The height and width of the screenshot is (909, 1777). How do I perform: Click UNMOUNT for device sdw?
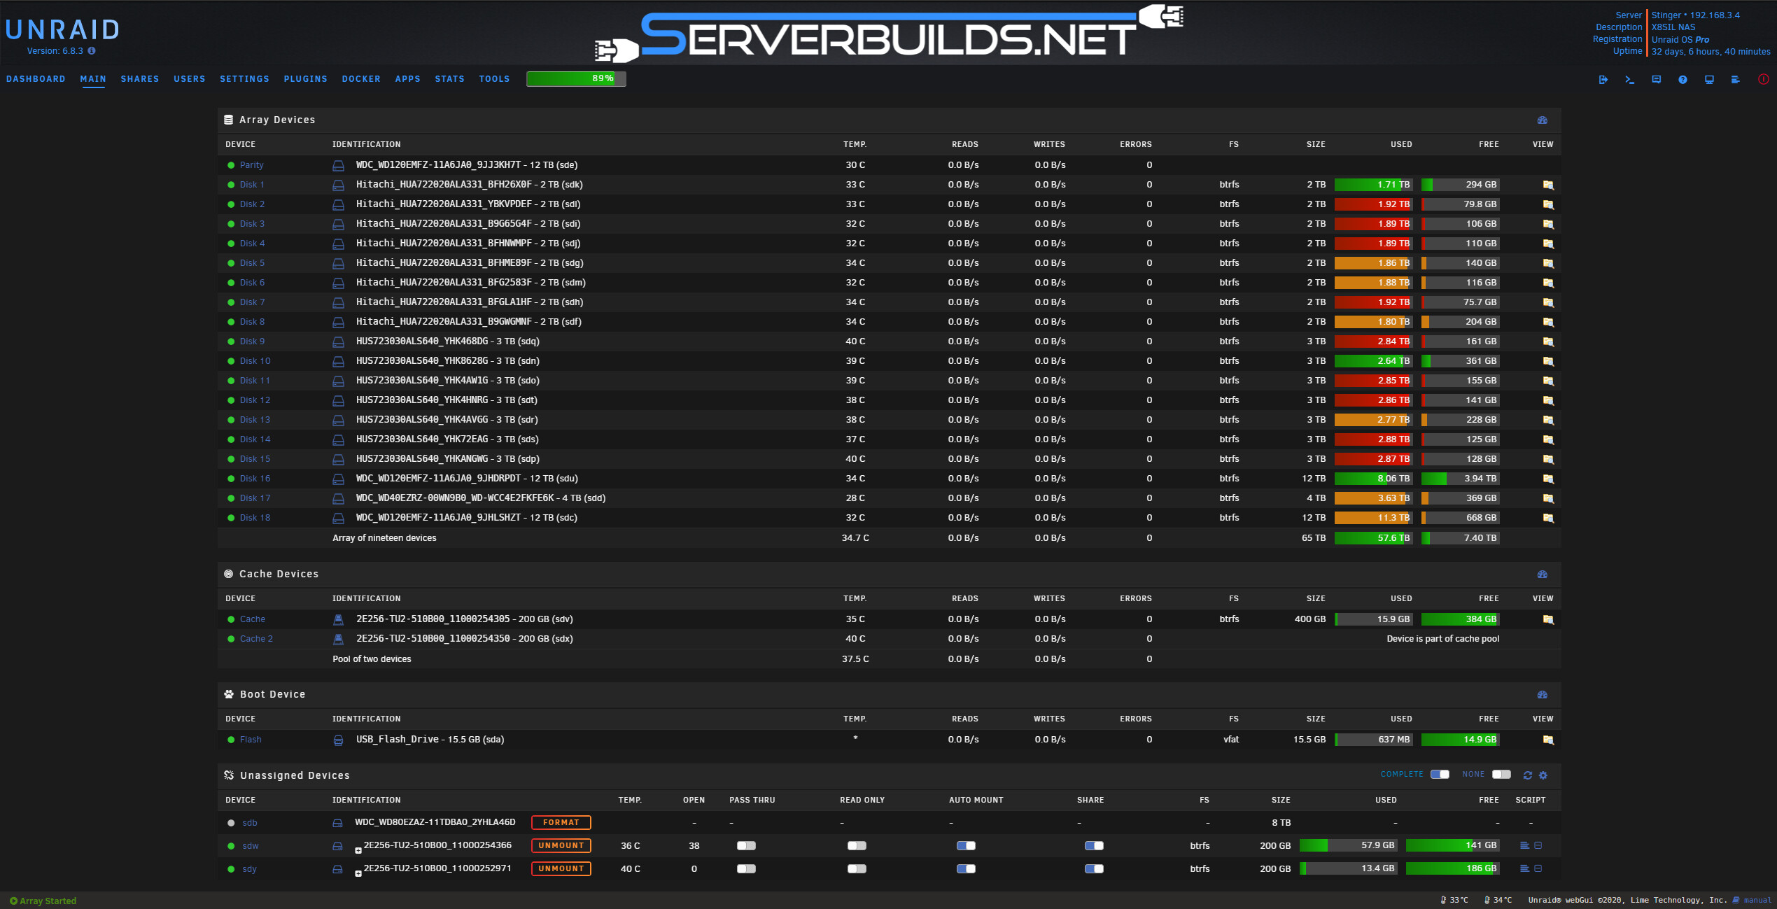561,846
